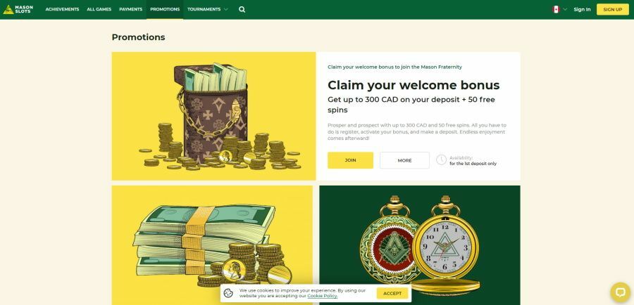Click the Canadian flag icon
Screen dimensions: 634x305
(x=556, y=9)
